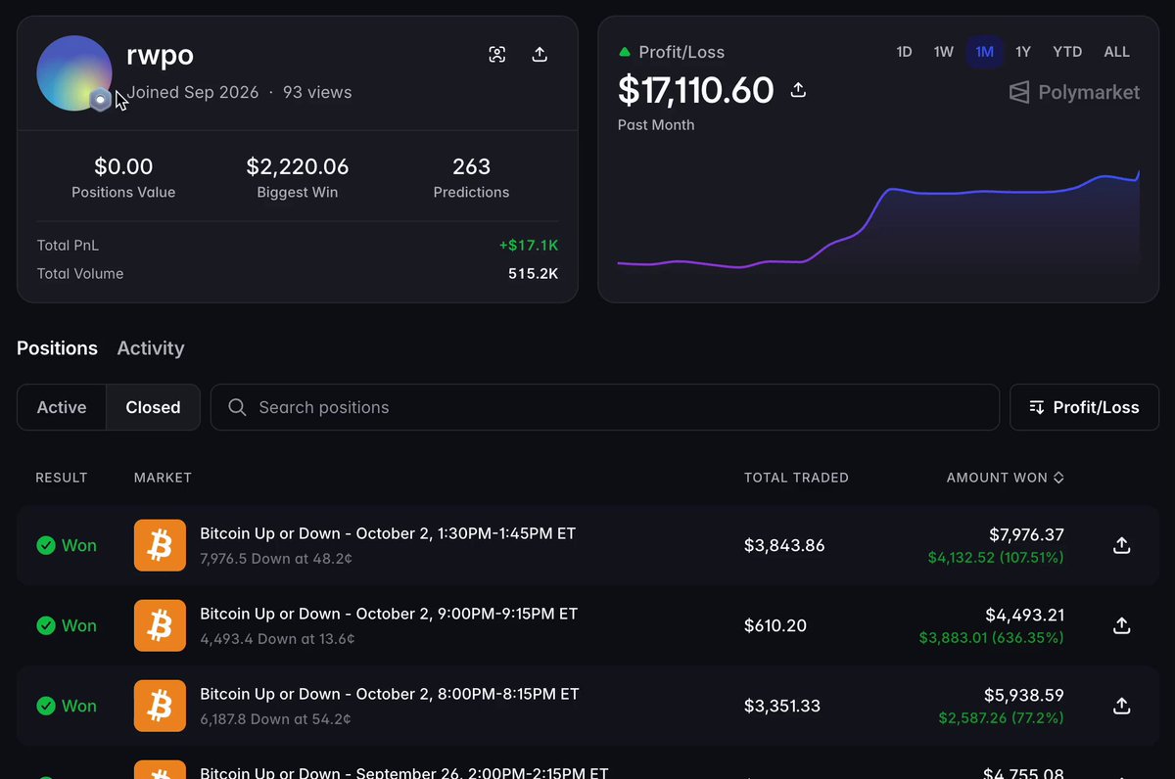Click the Result column header

(x=62, y=478)
